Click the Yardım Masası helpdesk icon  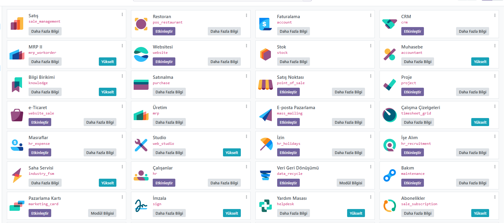point(265,205)
